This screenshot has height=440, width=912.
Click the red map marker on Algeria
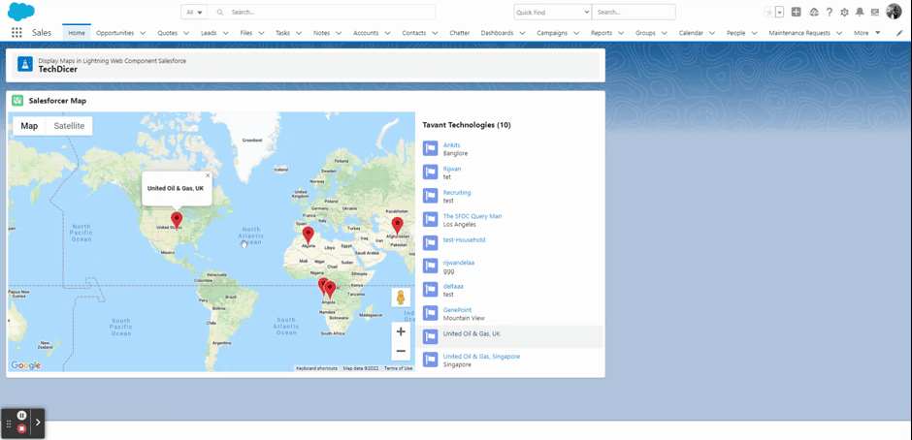309,235
